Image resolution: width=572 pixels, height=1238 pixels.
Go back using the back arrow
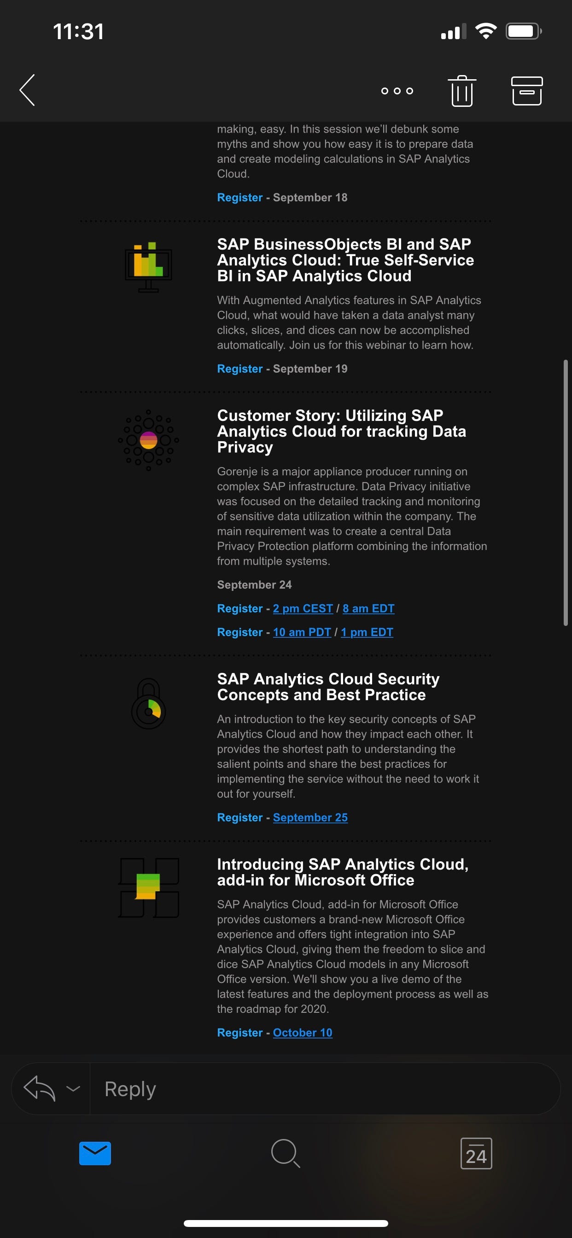(27, 90)
